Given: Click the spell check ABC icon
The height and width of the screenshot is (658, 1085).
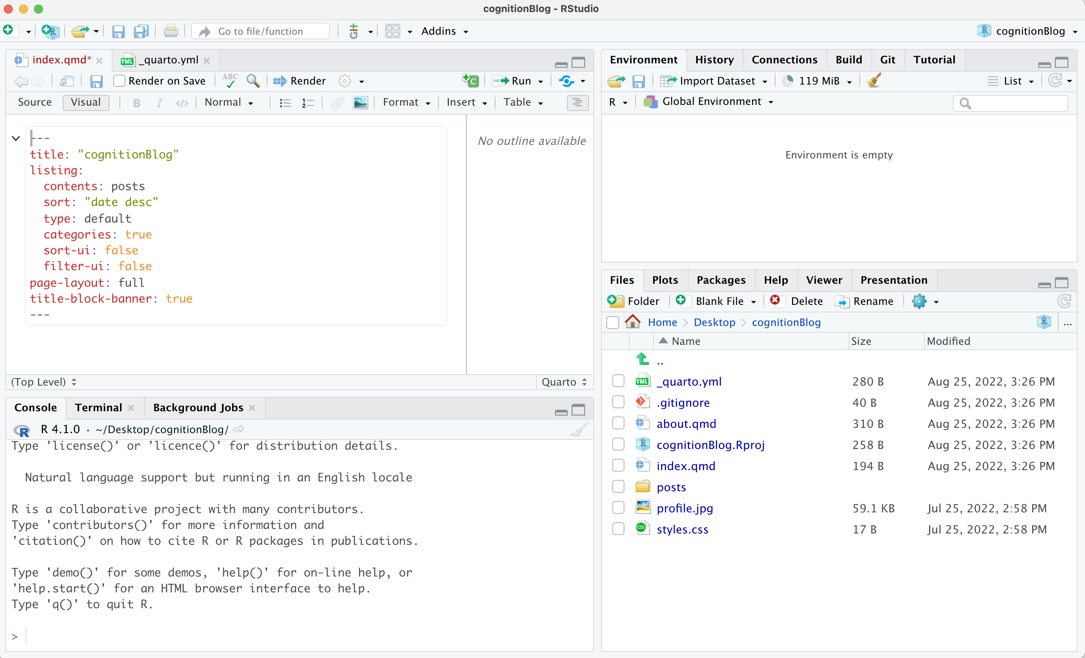Looking at the screenshot, I should click(230, 80).
